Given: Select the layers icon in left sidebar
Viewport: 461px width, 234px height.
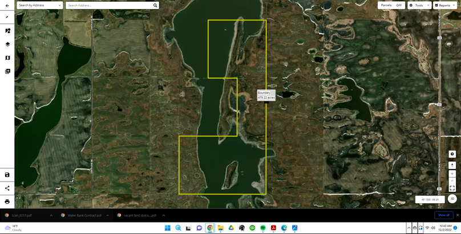Looking at the screenshot, I should 7,44.
